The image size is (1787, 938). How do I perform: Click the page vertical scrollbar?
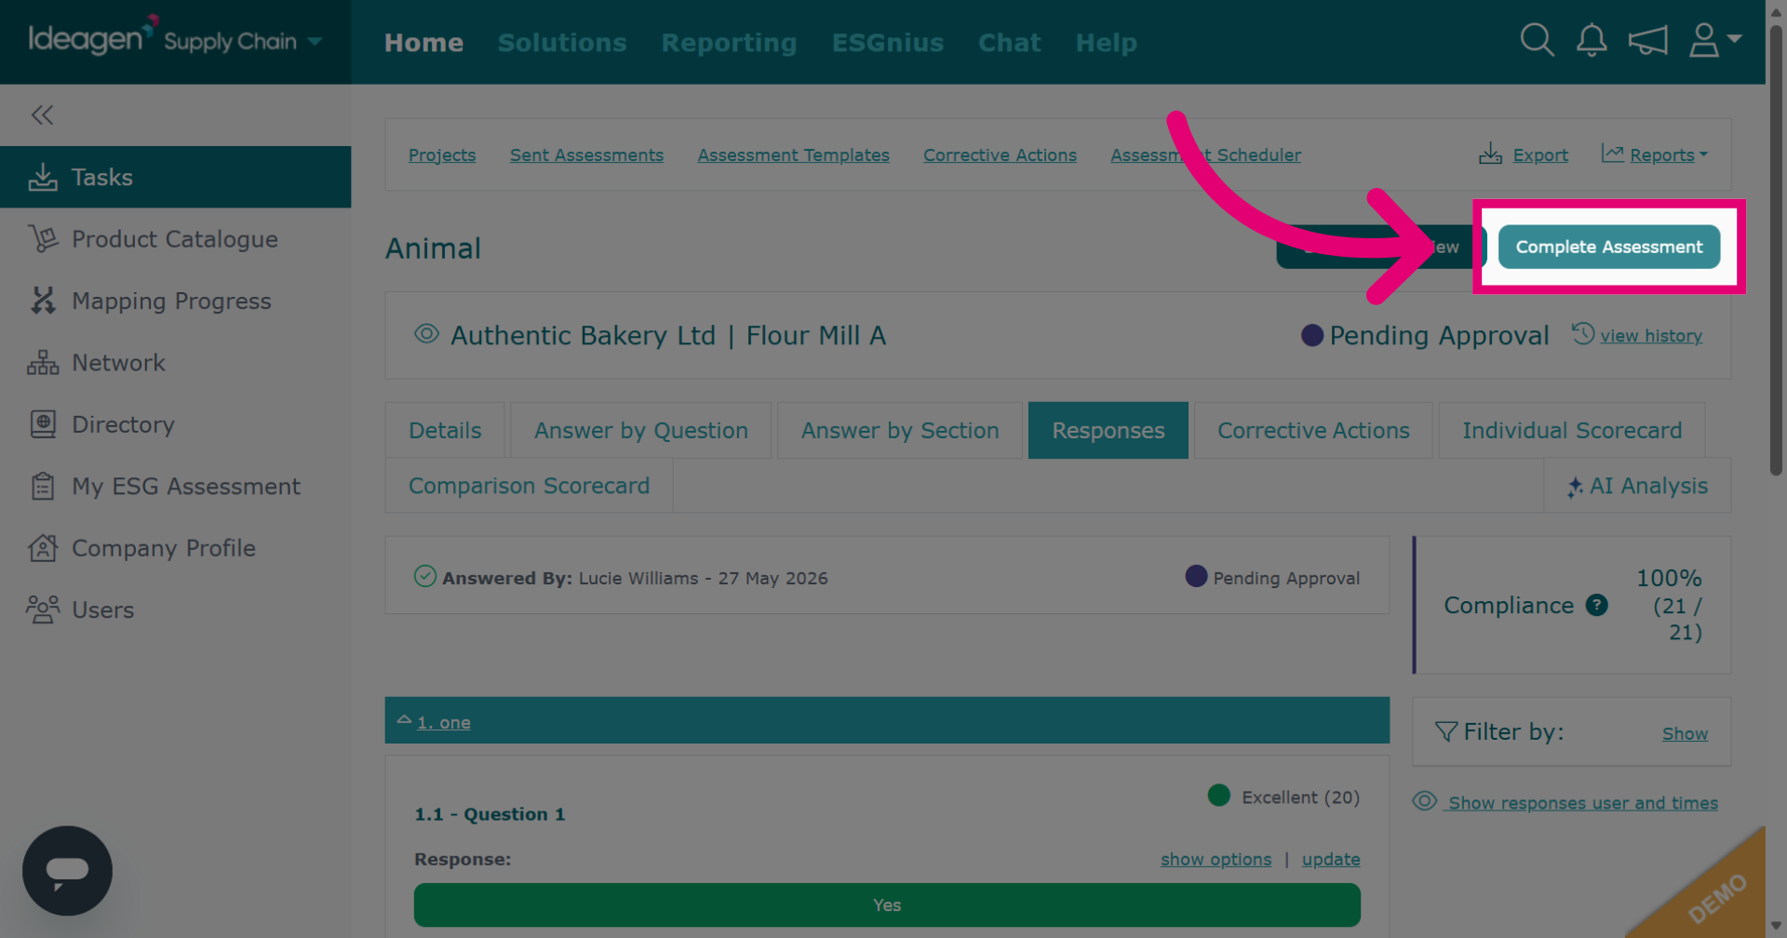1776,251
